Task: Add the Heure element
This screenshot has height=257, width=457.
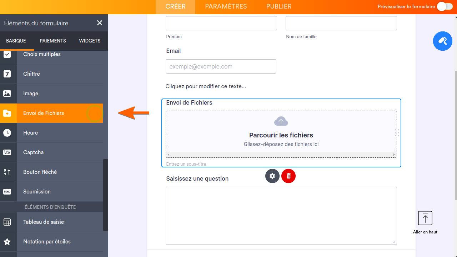Action: [51, 133]
